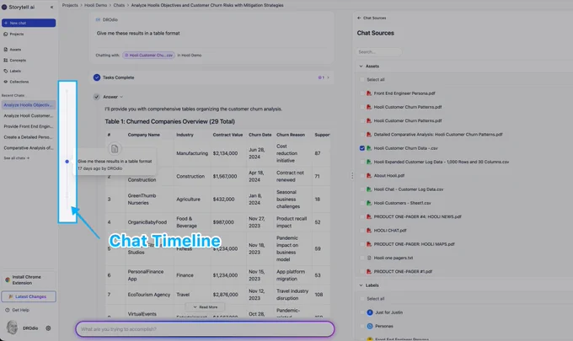Viewport: 573px width, 341px height.
Task: Click the EcoTourism Agency table cell
Action: click(x=149, y=295)
